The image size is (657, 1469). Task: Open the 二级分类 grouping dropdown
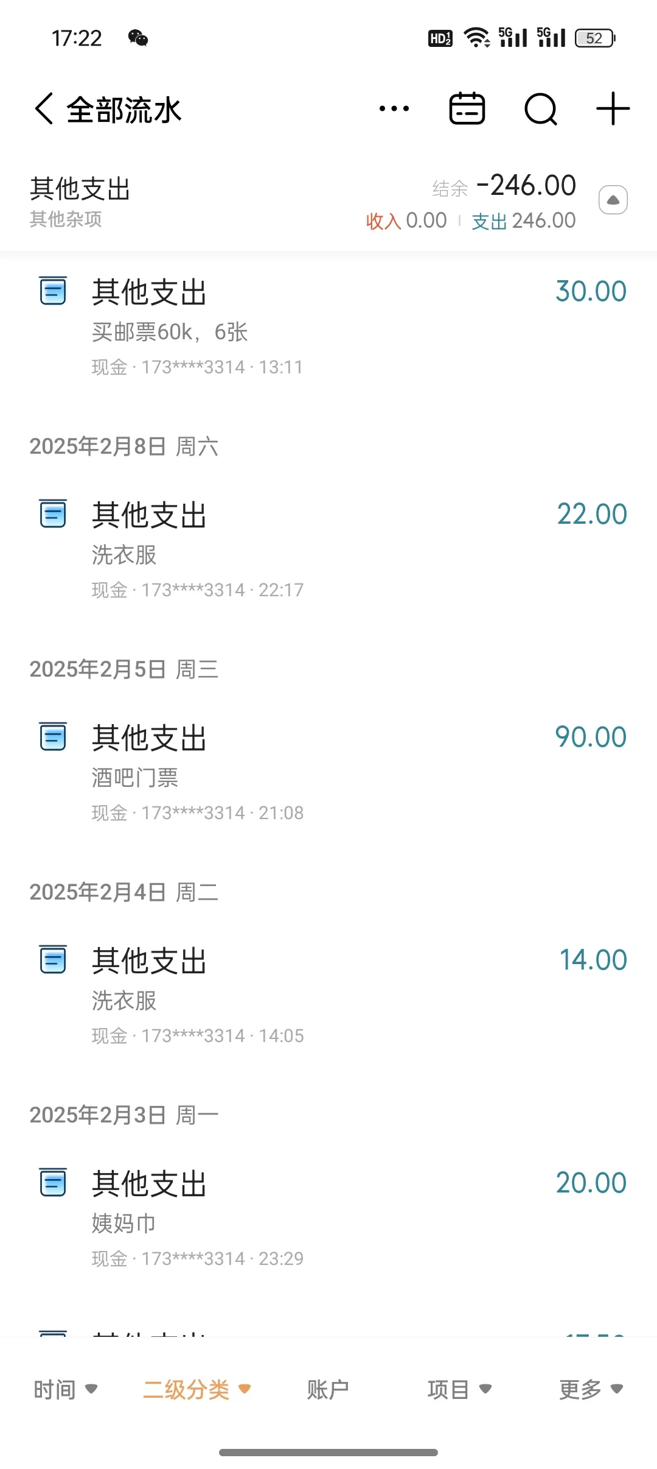tap(196, 1389)
